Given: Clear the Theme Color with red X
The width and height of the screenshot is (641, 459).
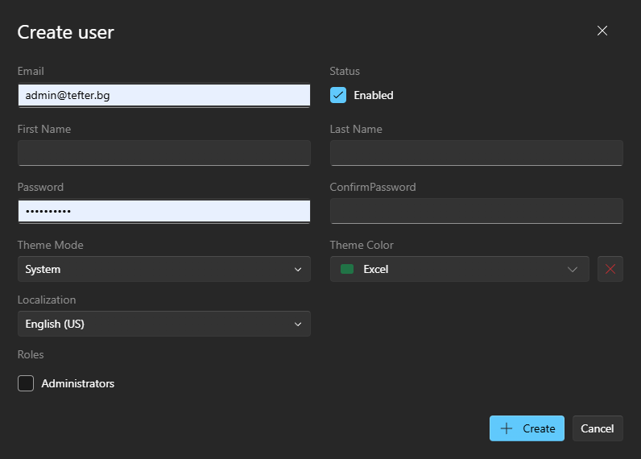Looking at the screenshot, I should (610, 269).
